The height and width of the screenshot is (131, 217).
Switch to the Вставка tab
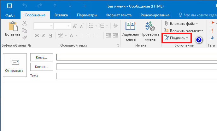point(61,15)
